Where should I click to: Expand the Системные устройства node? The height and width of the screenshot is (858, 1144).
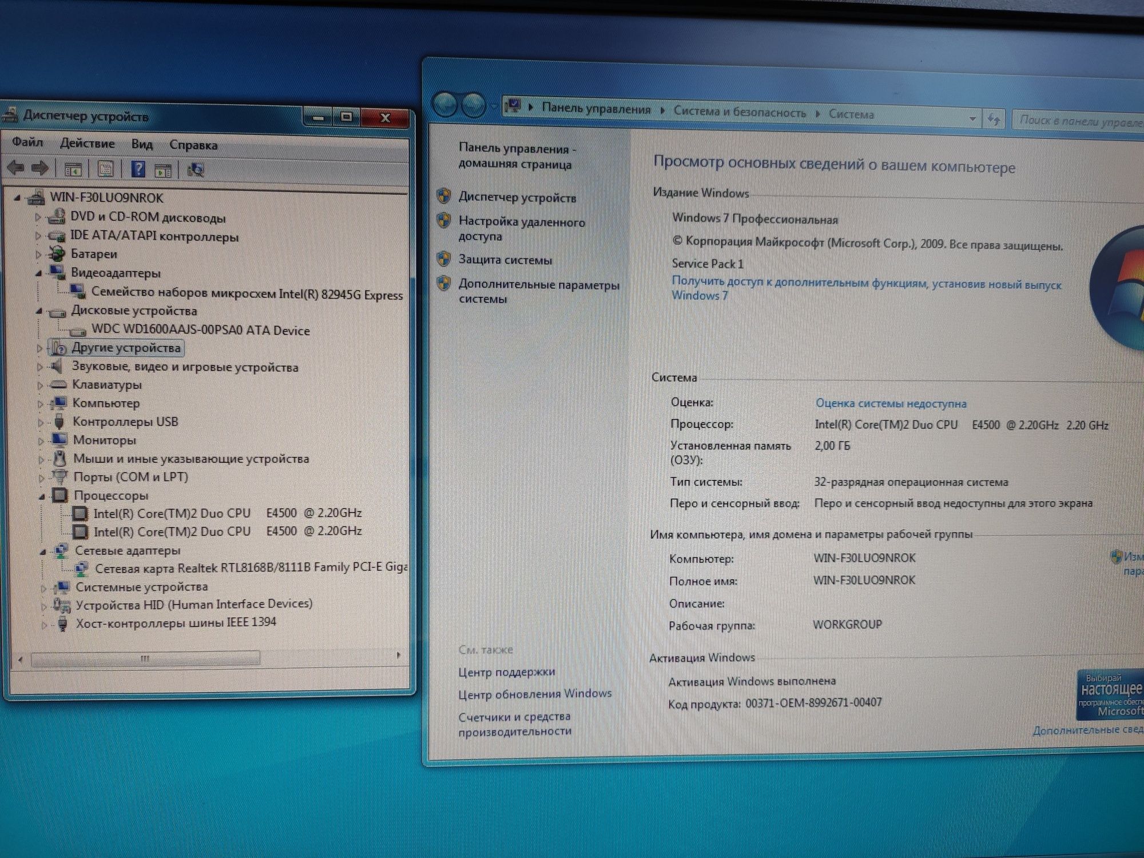43,588
